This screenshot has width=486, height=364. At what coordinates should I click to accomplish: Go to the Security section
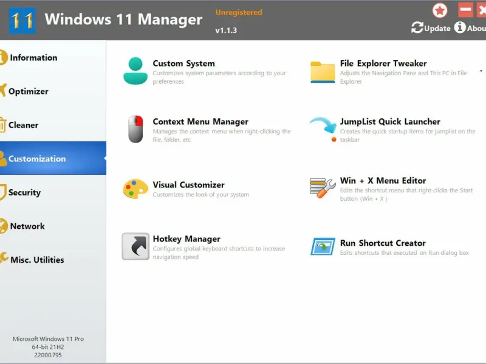24,192
